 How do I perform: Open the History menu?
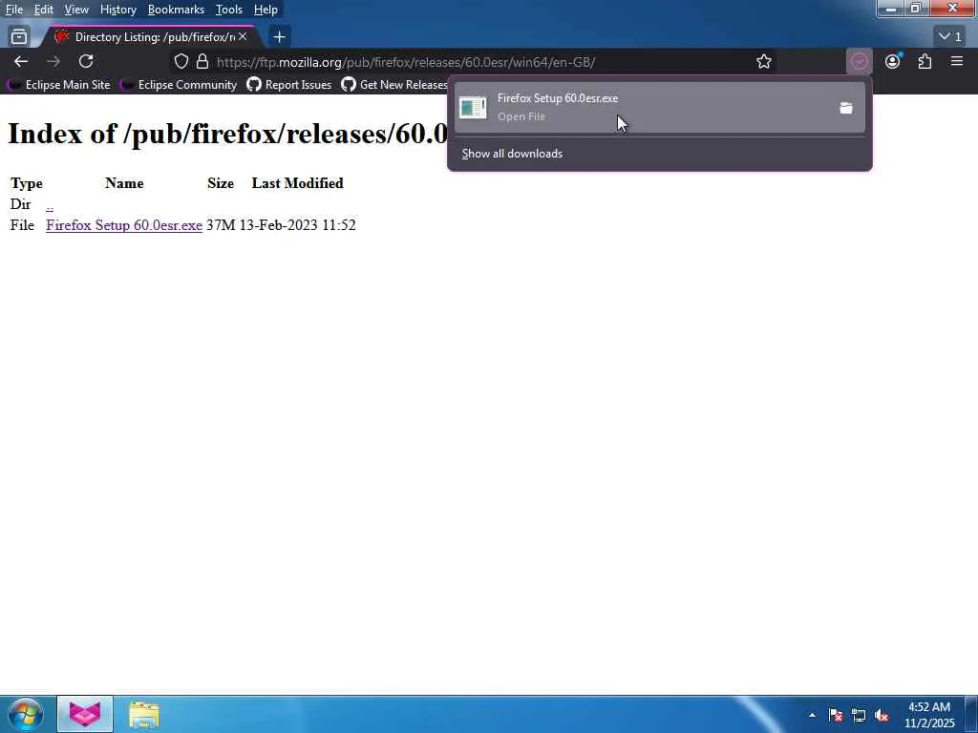[117, 10]
